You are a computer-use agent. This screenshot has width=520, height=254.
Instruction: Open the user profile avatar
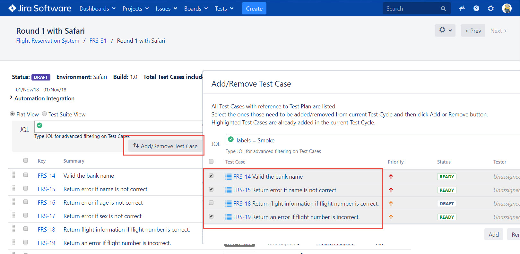pos(507,8)
